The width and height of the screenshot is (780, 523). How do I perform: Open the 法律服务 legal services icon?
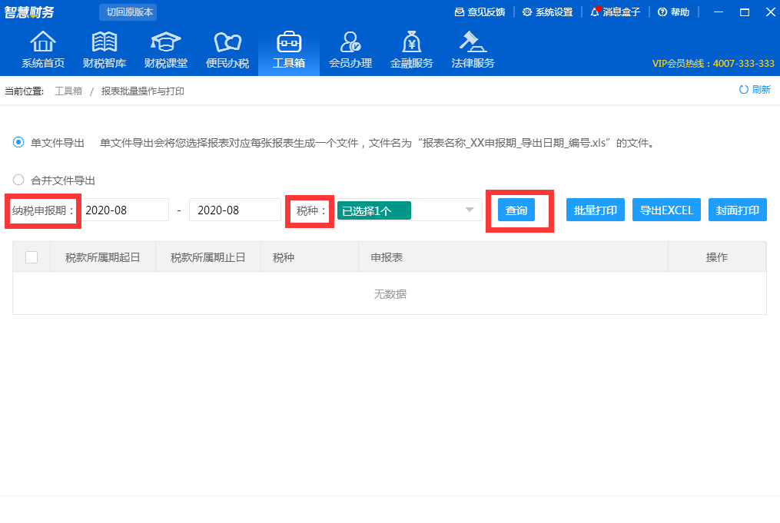(x=471, y=48)
